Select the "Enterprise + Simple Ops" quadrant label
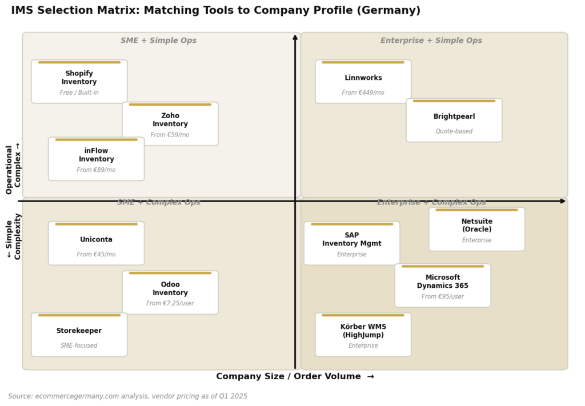This screenshot has width=585, height=406. pos(431,41)
